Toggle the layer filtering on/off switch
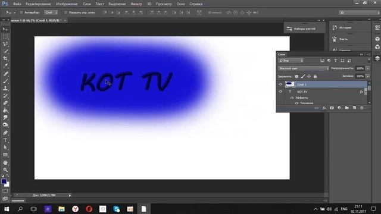The height and width of the screenshot is (214, 381). [369, 60]
